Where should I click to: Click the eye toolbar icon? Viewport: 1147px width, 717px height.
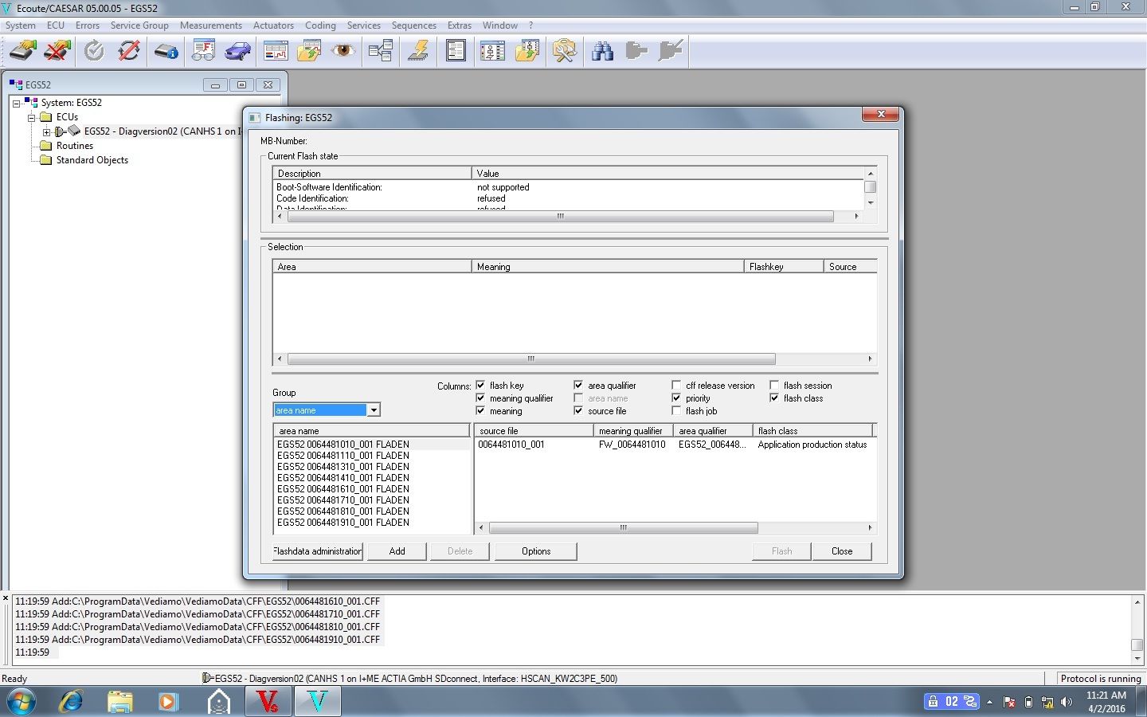pyautogui.click(x=343, y=52)
